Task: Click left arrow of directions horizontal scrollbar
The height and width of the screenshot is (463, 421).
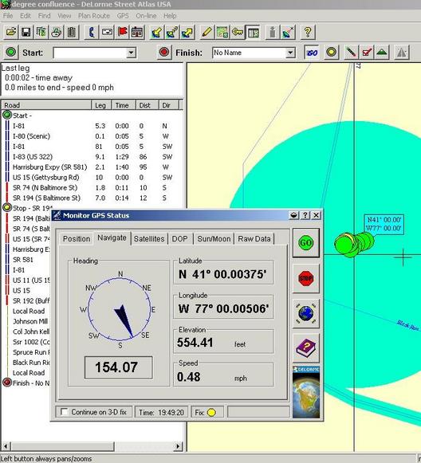Action: (6, 446)
